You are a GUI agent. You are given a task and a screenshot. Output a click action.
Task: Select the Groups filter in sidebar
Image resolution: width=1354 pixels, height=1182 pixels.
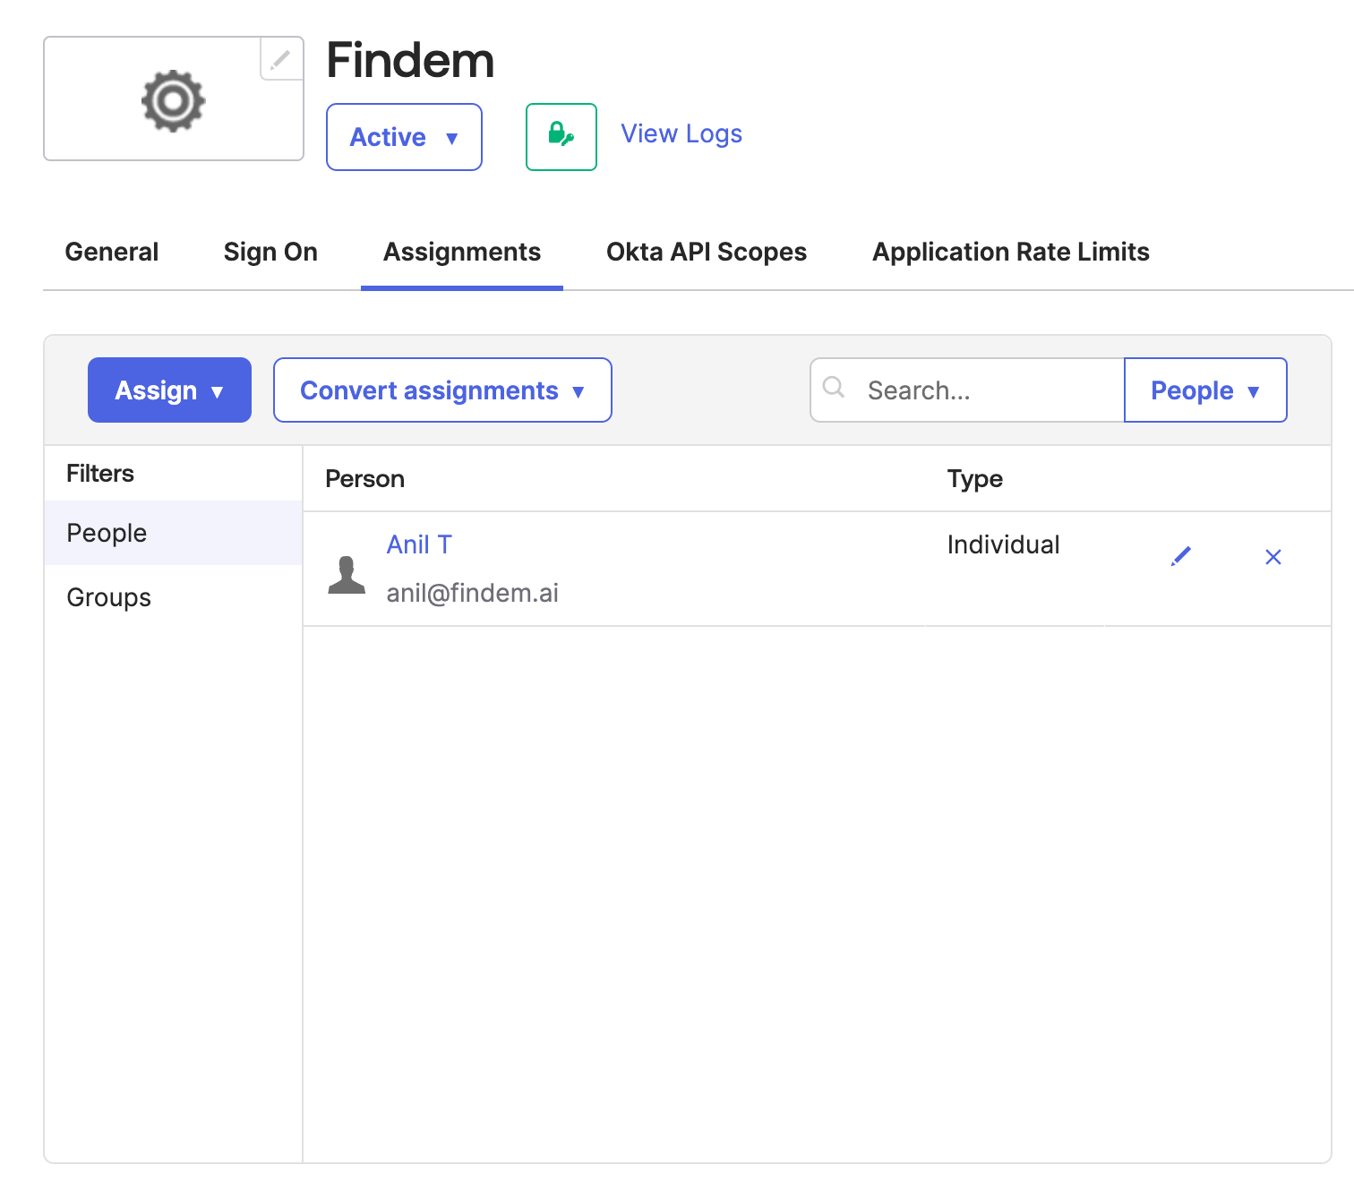pyautogui.click(x=173, y=597)
